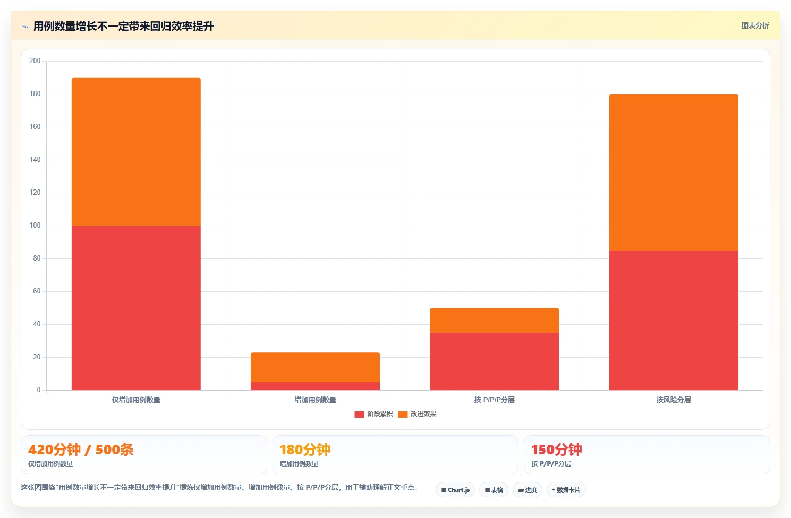
Task: Toggle the 阶段累积 legend item
Action: (x=373, y=414)
